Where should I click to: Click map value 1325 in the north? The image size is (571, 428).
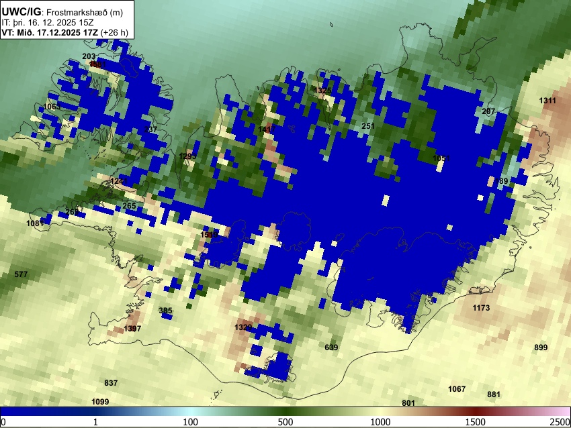click(x=322, y=91)
